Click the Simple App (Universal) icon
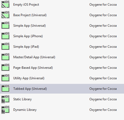The width and height of the screenshot is (124, 120). (x=5, y=25)
